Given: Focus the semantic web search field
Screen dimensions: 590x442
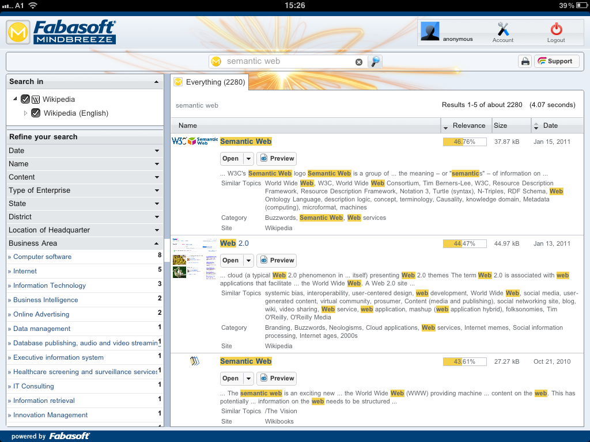Looking at the screenshot, I should click(289, 61).
